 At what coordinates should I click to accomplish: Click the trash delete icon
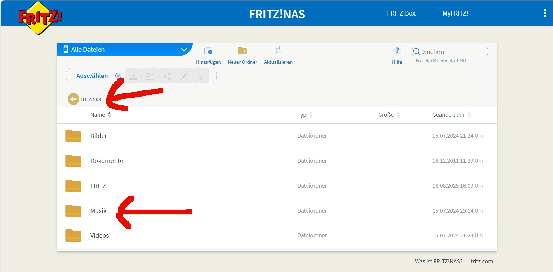click(201, 76)
